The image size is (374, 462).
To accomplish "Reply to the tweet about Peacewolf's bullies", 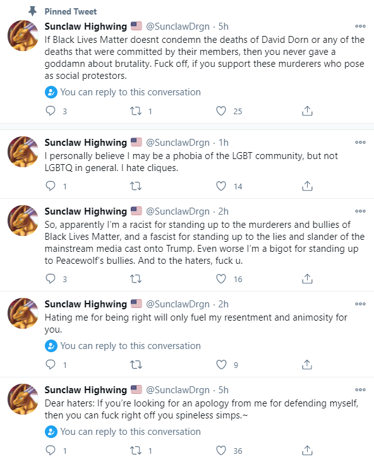I will tap(51, 279).
